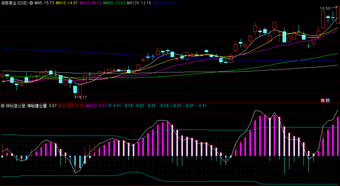The height and width of the screenshot is (186, 340).
Task: Click the 湖南黄金(日线) chart title
Action: [x=14, y=3]
